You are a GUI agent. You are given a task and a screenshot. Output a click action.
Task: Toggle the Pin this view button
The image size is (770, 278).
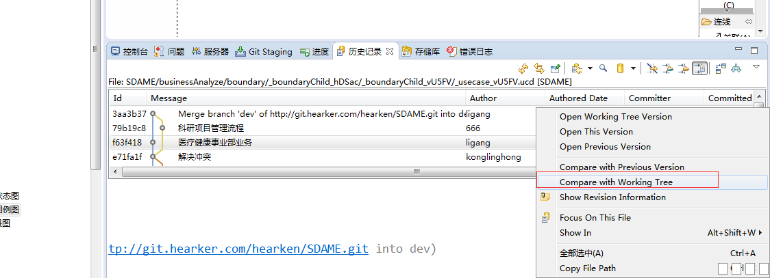[x=556, y=68]
